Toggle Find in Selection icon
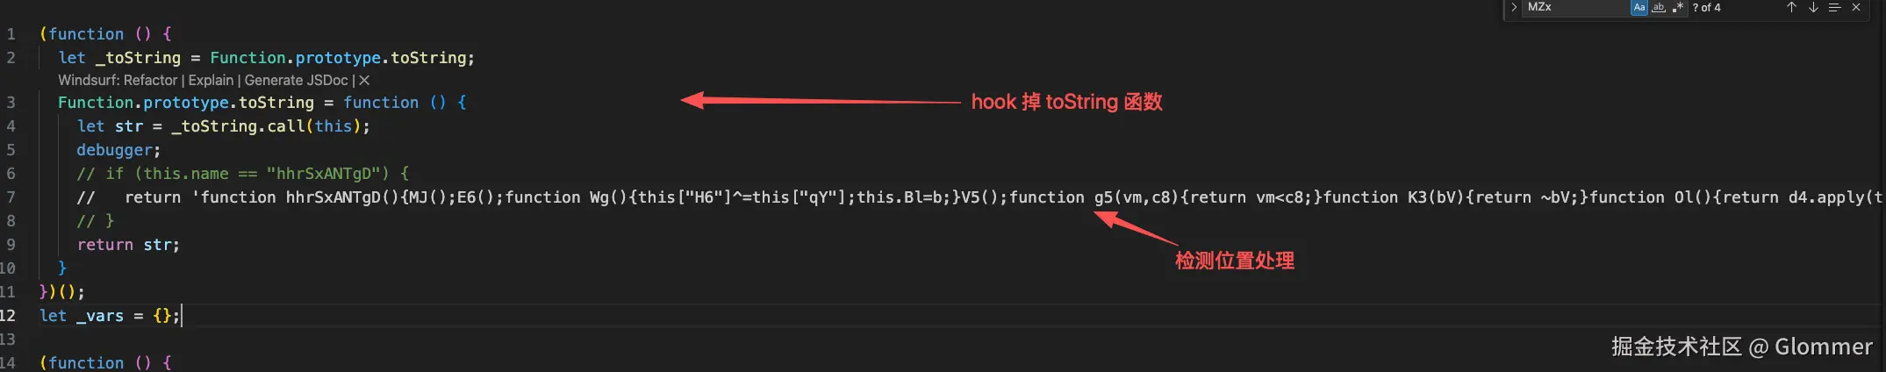This screenshot has width=1886, height=372. click(1834, 7)
